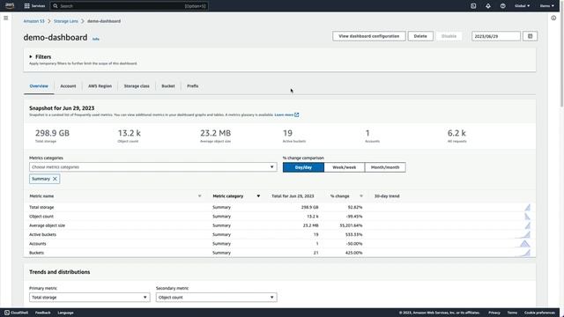Switch to the Overview tab
Image resolution: width=564 pixels, height=317 pixels.
click(39, 86)
